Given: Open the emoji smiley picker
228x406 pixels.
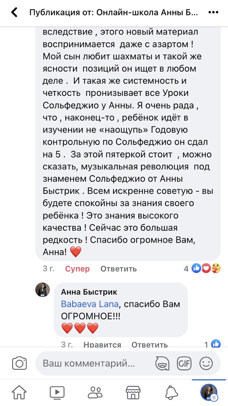Looking at the screenshot, I should (x=206, y=363).
